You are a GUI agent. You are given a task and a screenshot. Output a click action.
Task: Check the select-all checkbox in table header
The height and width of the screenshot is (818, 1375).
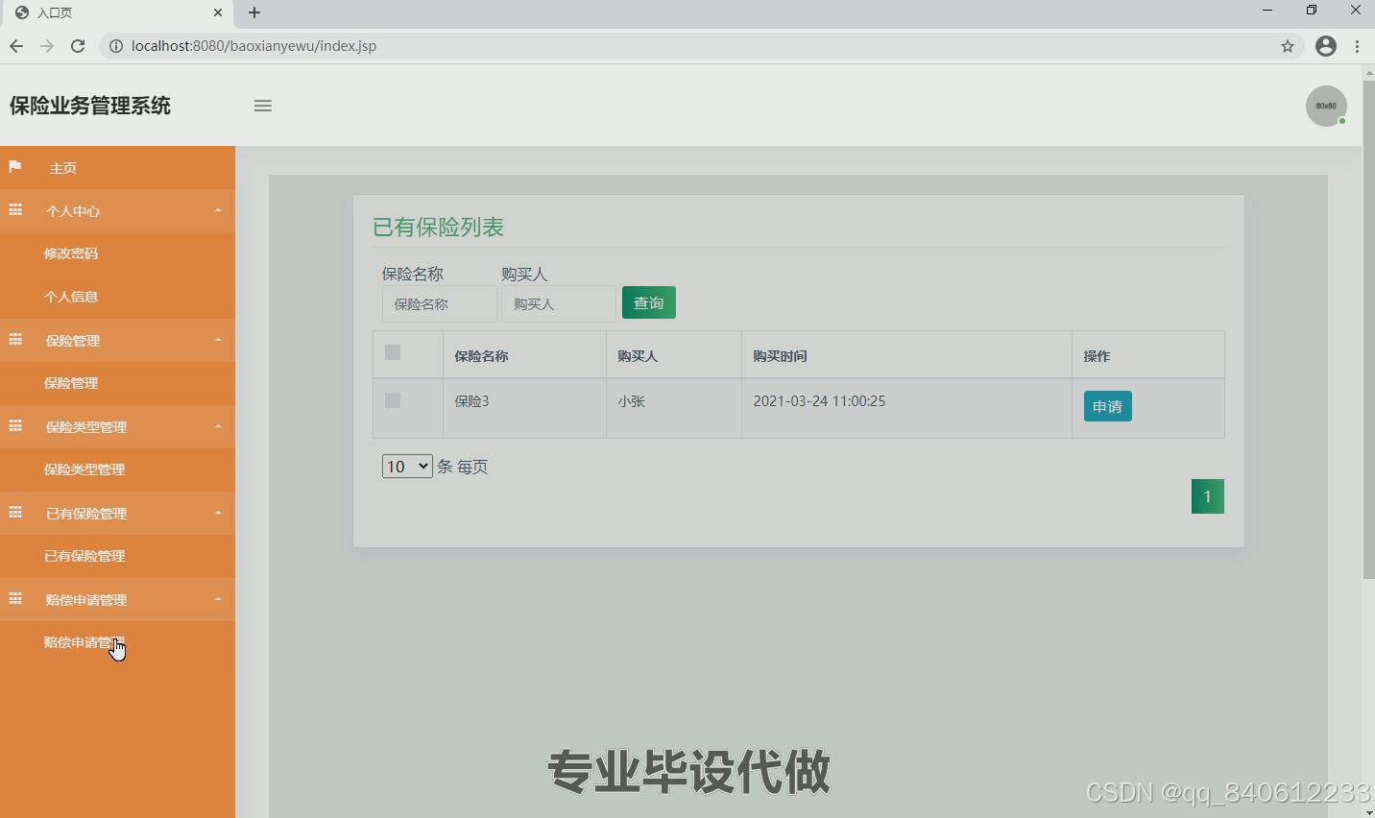[392, 352]
